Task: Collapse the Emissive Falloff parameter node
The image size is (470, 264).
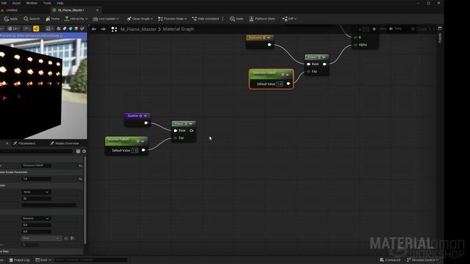Action: tap(288, 75)
